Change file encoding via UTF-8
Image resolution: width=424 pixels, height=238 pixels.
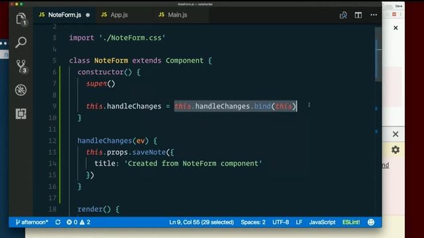coord(280,222)
